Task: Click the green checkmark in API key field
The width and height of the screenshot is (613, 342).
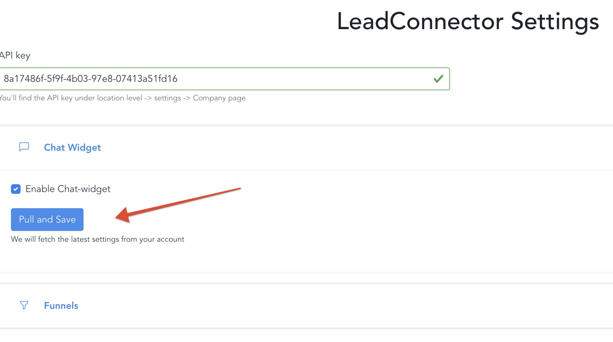Action: tap(438, 79)
